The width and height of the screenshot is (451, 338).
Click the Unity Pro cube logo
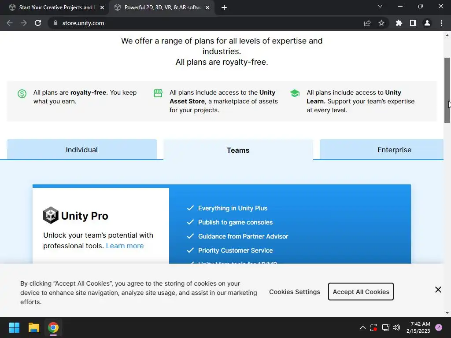pos(51,215)
